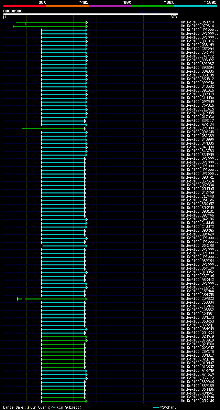Select the UniRef100_C5PBZ3 label
The height and width of the screenshot is (410, 220).
pos(197,299)
